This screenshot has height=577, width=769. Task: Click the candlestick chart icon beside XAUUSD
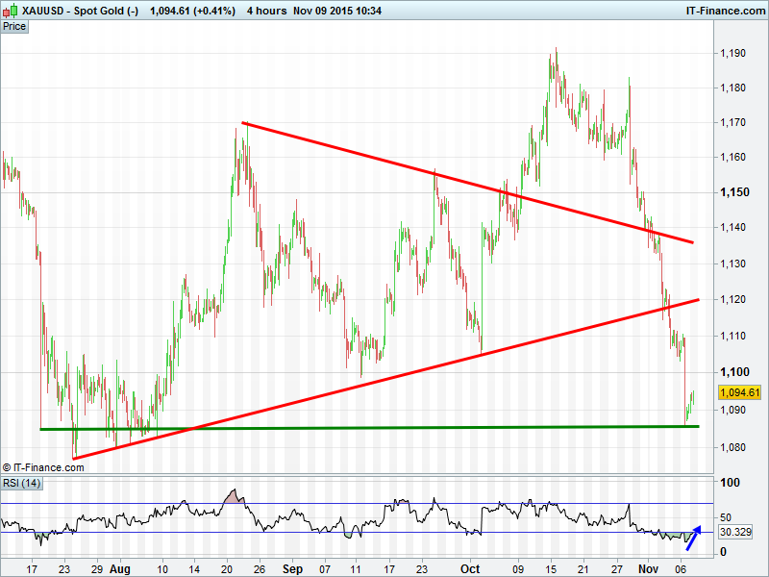[x=10, y=10]
